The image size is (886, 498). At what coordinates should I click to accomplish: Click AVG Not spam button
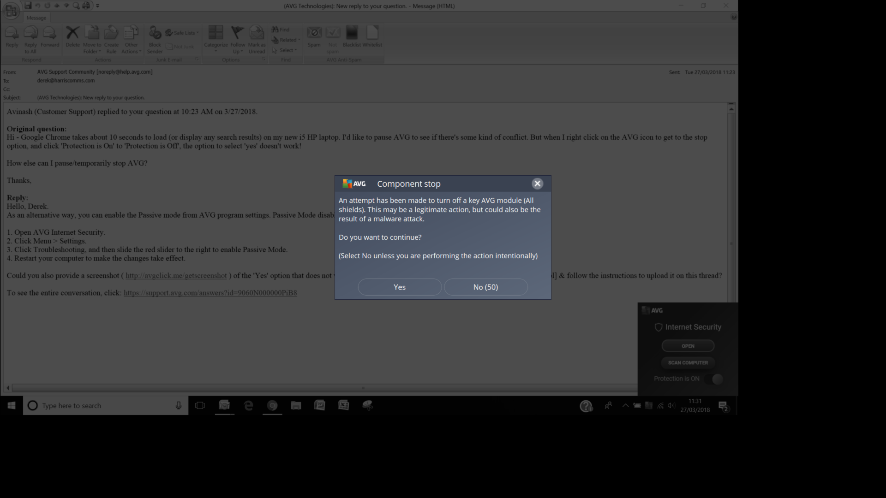pyautogui.click(x=333, y=40)
